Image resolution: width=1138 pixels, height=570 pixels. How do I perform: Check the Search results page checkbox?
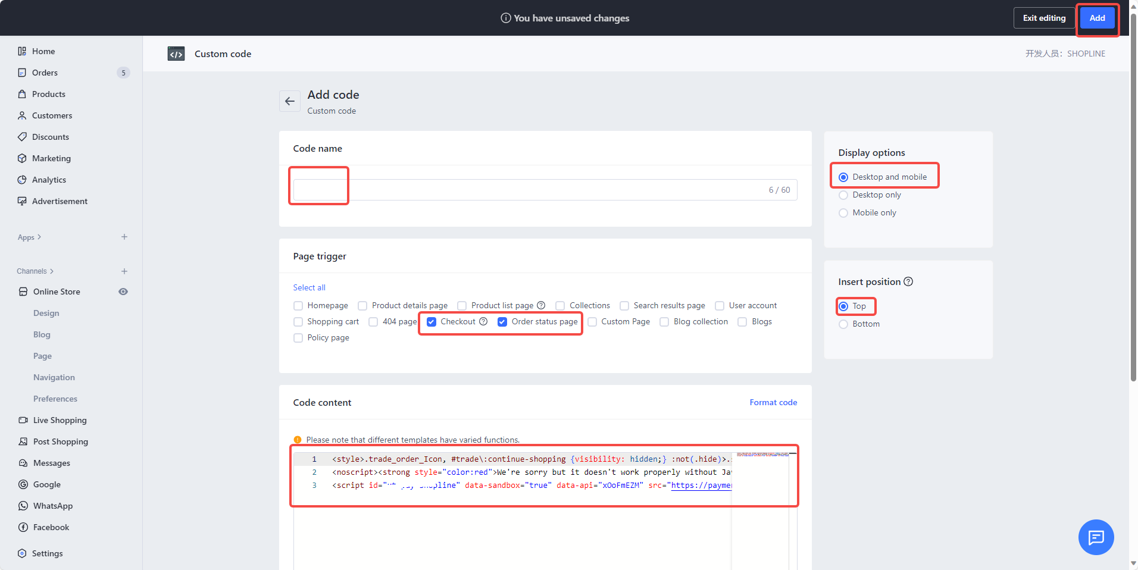tap(624, 306)
